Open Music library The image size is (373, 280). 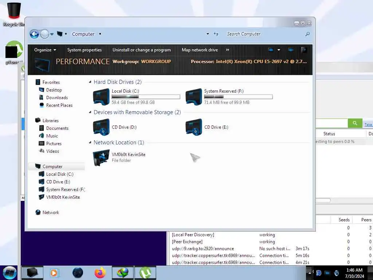[x=52, y=136]
